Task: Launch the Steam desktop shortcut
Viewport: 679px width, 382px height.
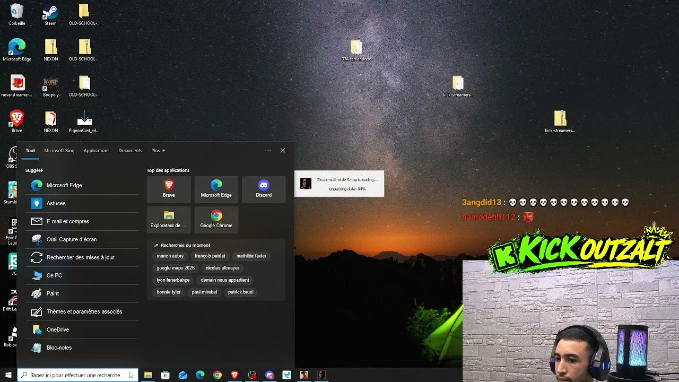Action: tap(50, 14)
